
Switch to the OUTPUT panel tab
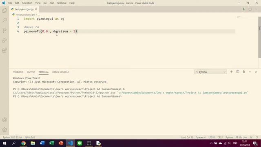[31, 72]
